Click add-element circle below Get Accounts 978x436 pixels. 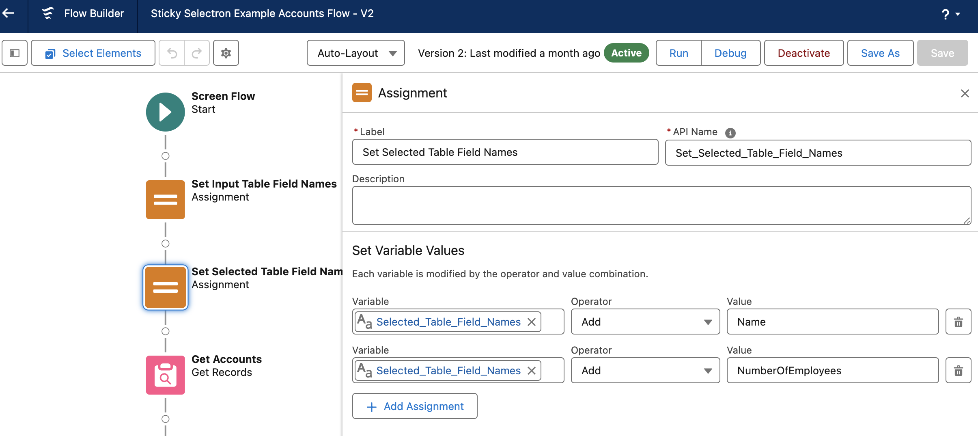[x=166, y=419]
